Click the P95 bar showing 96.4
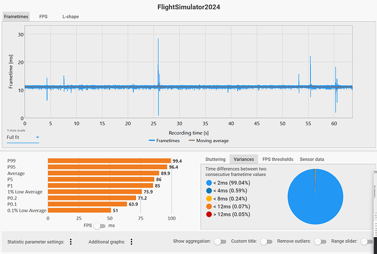The width and height of the screenshot is (377, 254). pos(108,167)
